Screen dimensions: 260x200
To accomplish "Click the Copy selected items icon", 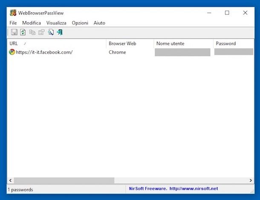I will point(32,32).
